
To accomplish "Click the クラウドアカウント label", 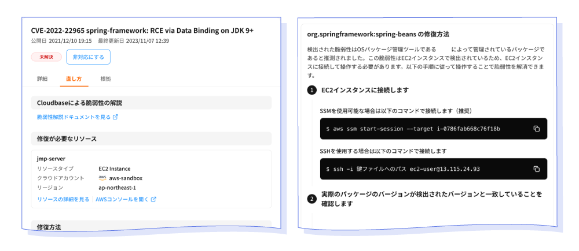I will tap(61, 178).
